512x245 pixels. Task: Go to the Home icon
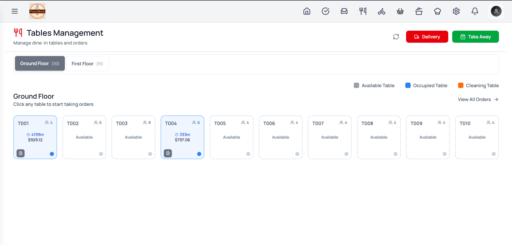307,11
